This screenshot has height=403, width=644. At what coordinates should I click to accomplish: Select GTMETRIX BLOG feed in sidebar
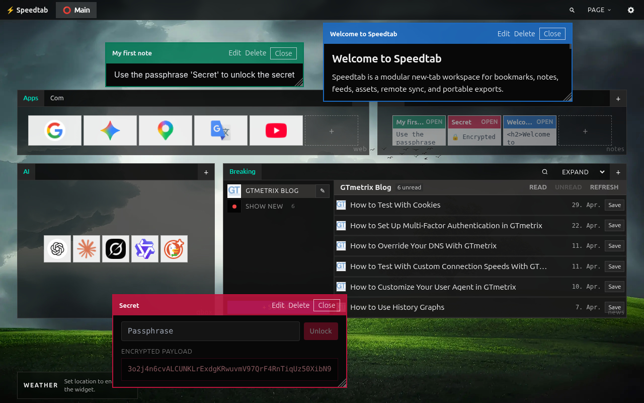pyautogui.click(x=272, y=191)
